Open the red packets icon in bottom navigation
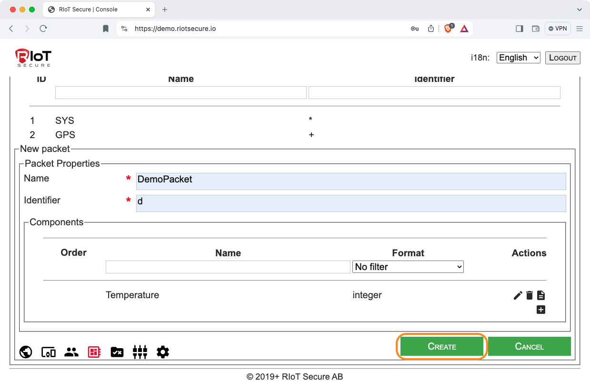This screenshot has width=590, height=382. pos(94,352)
